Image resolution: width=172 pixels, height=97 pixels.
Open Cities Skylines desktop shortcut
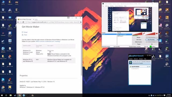click(x=167, y=57)
